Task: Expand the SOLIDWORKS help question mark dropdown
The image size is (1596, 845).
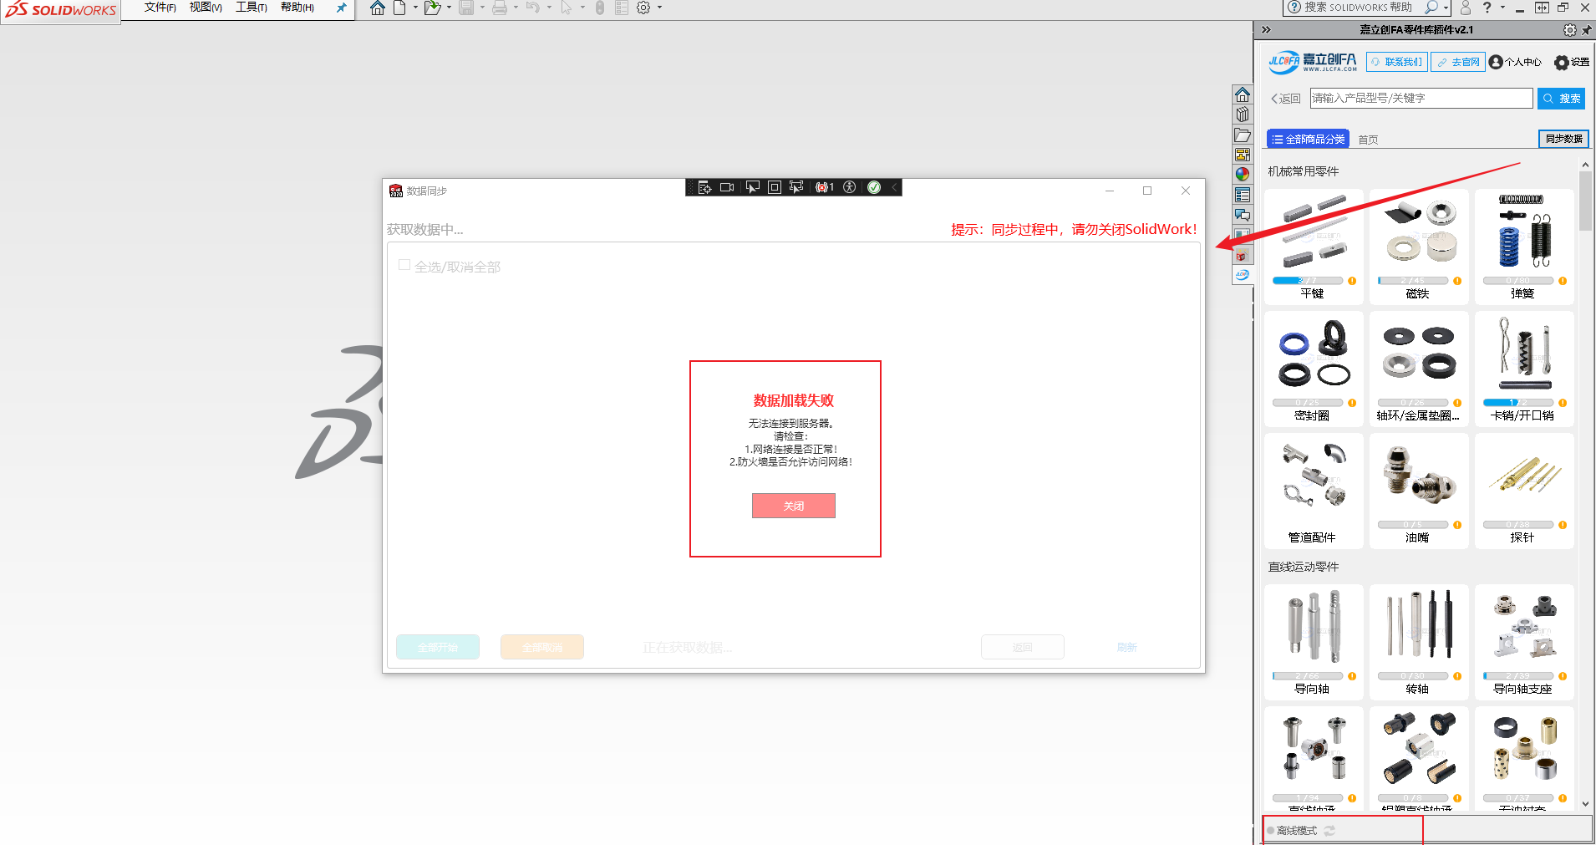Action: click(1502, 8)
